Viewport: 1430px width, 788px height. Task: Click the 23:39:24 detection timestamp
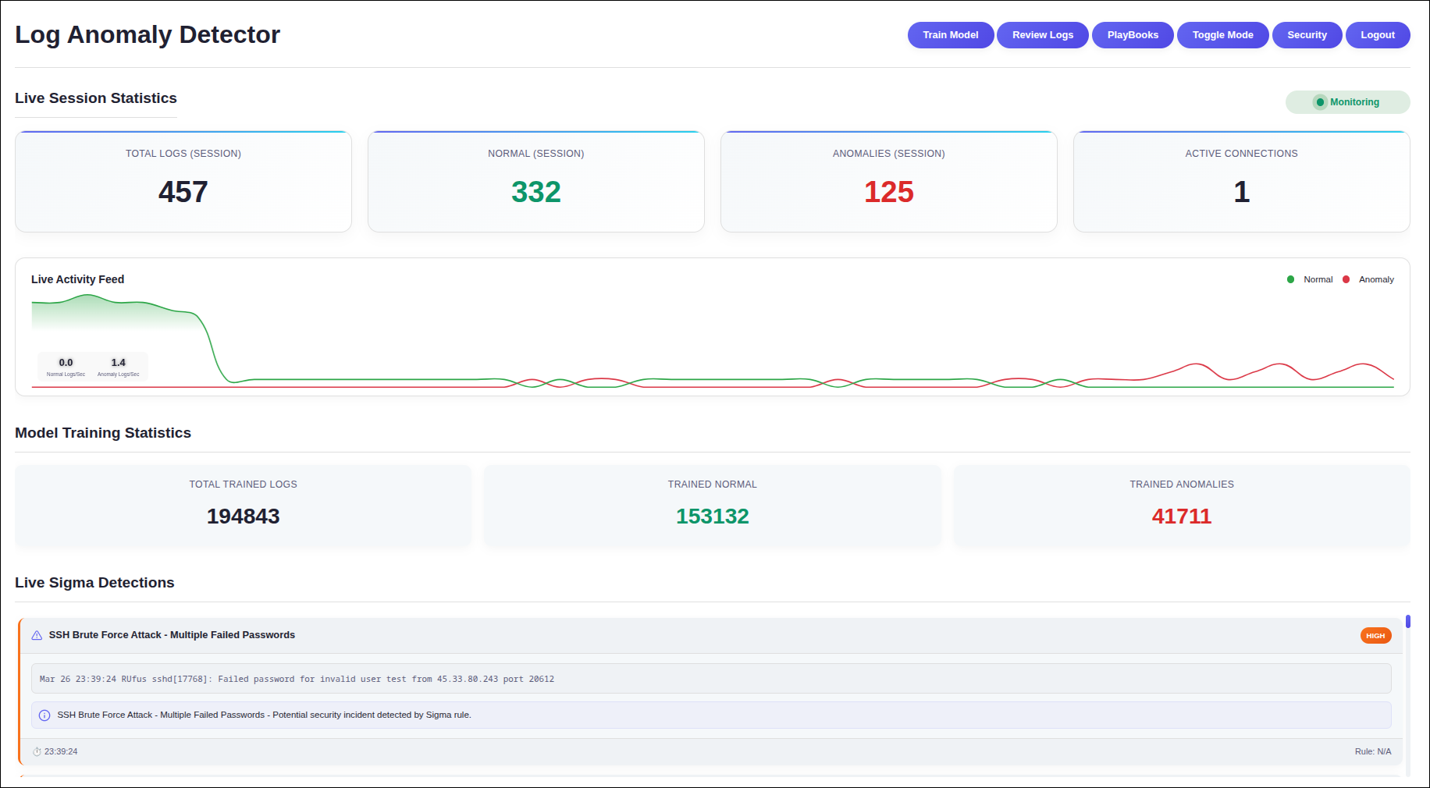(x=61, y=752)
